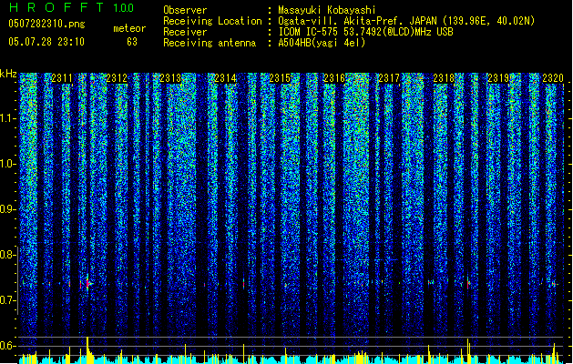
Task: Click the red meteor echo just after 2318
Action: tap(468, 283)
